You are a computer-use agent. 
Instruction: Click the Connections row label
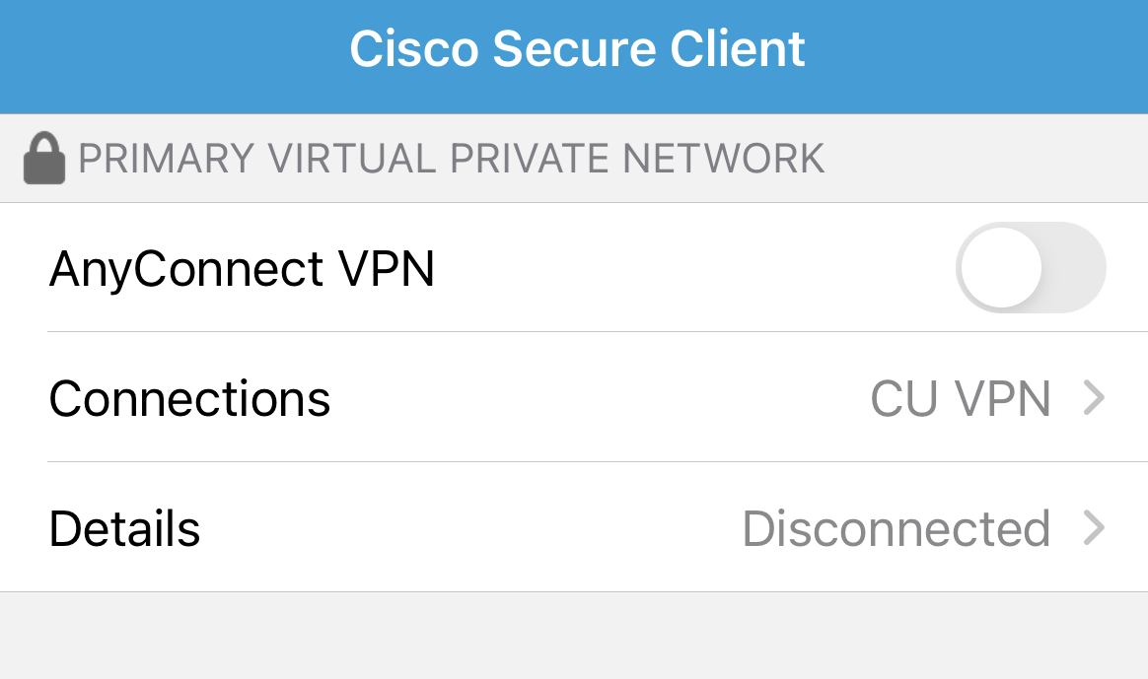[188, 398]
